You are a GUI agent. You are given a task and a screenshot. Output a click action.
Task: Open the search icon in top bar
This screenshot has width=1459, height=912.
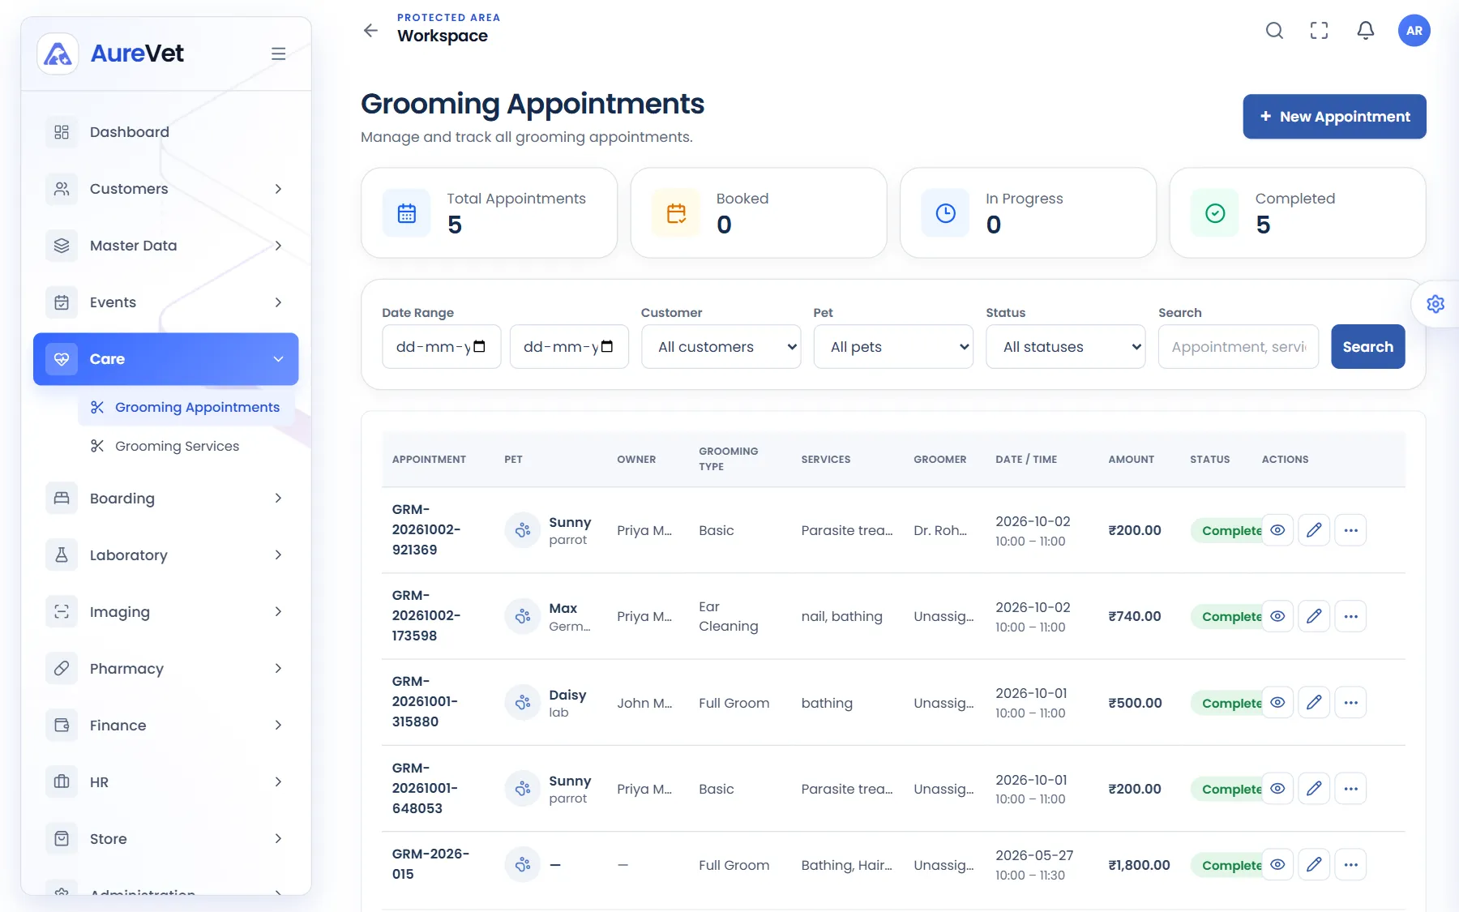[1274, 31]
